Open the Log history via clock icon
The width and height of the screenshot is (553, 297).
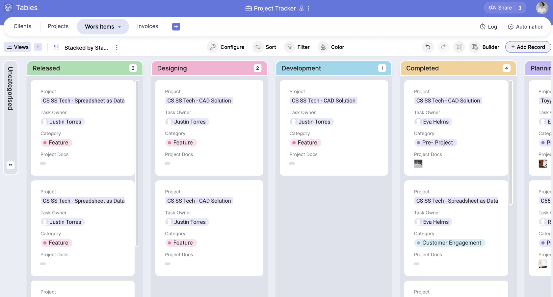coord(482,27)
